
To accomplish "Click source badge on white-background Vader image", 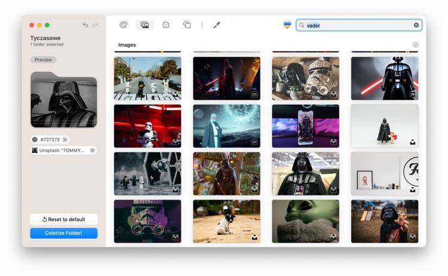I will (412, 142).
